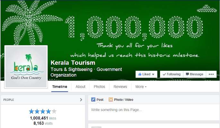The height and width of the screenshot is (128, 220).
Task: Click the 8,163 visits link
Action: tap(43, 123)
